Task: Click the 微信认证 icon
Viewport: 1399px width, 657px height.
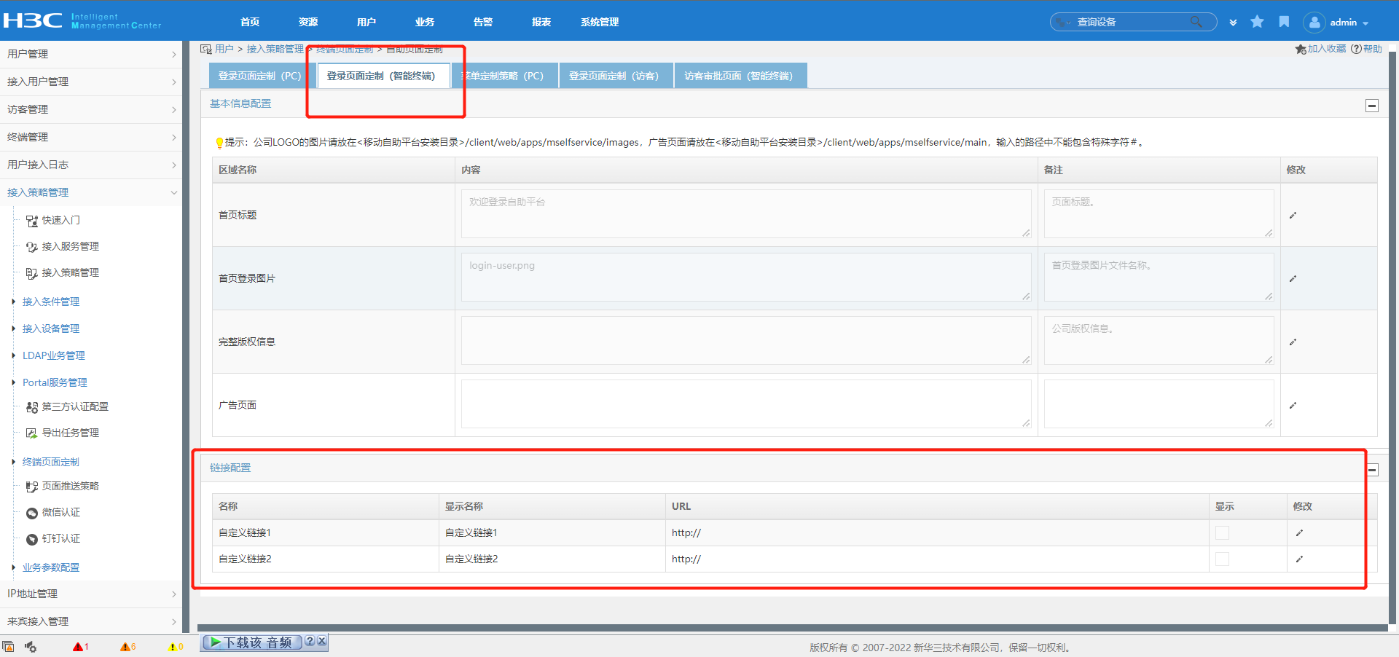Action: pyautogui.click(x=32, y=513)
